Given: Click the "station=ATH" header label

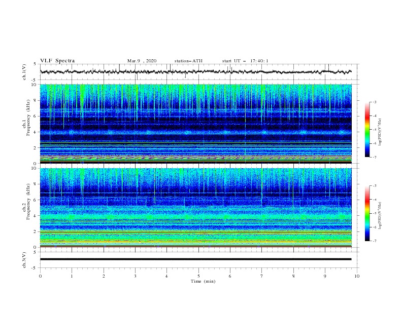Looking at the screenshot, I should click(188, 61).
